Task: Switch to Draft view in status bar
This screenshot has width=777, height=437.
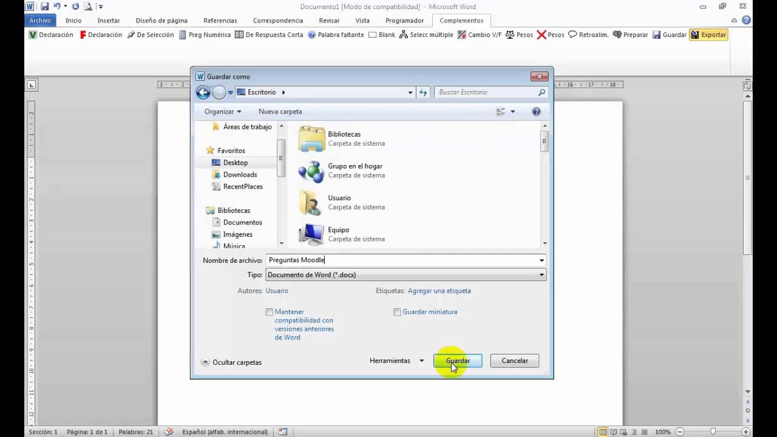Action: tap(645, 432)
